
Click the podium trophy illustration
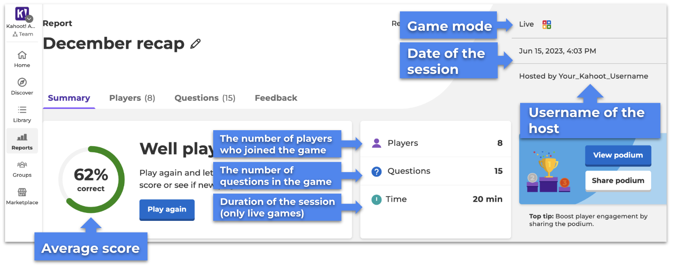[548, 172]
